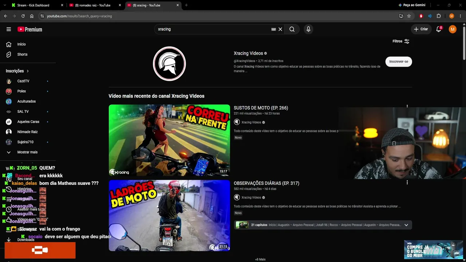
Task: Go to the YouTube Premium home logo
Action: pyautogui.click(x=30, y=29)
